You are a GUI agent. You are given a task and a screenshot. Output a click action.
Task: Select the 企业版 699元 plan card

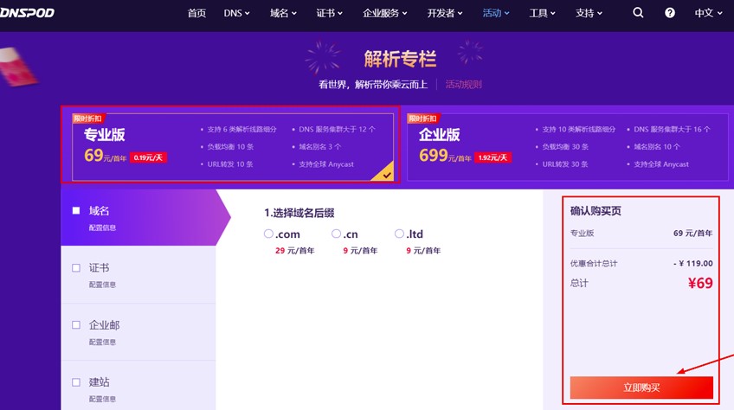click(567, 146)
